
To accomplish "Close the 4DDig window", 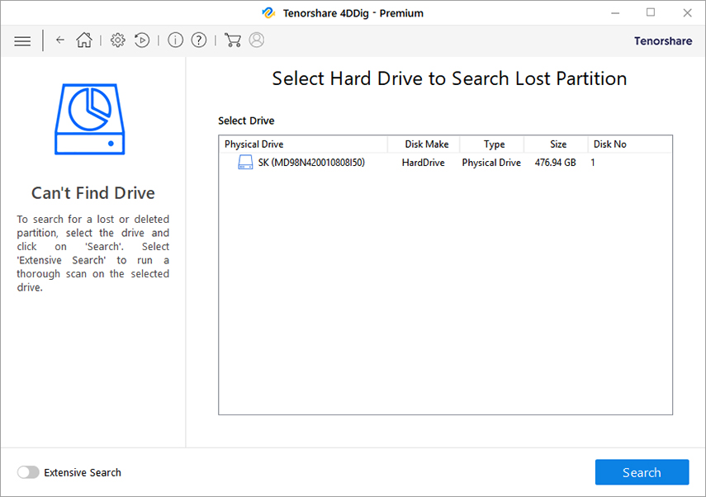I will (x=687, y=12).
